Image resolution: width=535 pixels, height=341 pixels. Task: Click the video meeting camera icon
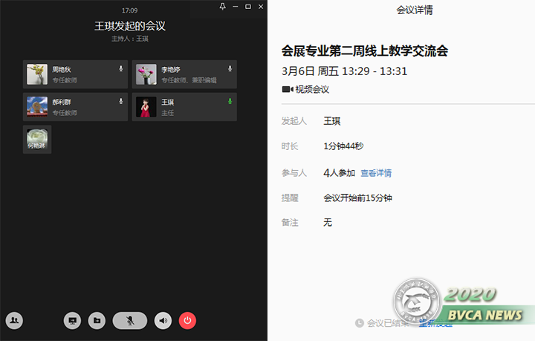[x=287, y=89]
